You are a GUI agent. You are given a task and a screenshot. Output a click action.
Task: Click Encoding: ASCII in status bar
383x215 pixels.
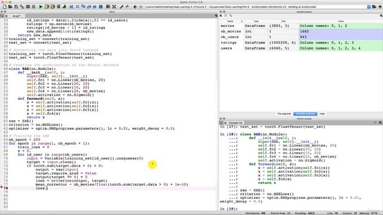click(305, 213)
